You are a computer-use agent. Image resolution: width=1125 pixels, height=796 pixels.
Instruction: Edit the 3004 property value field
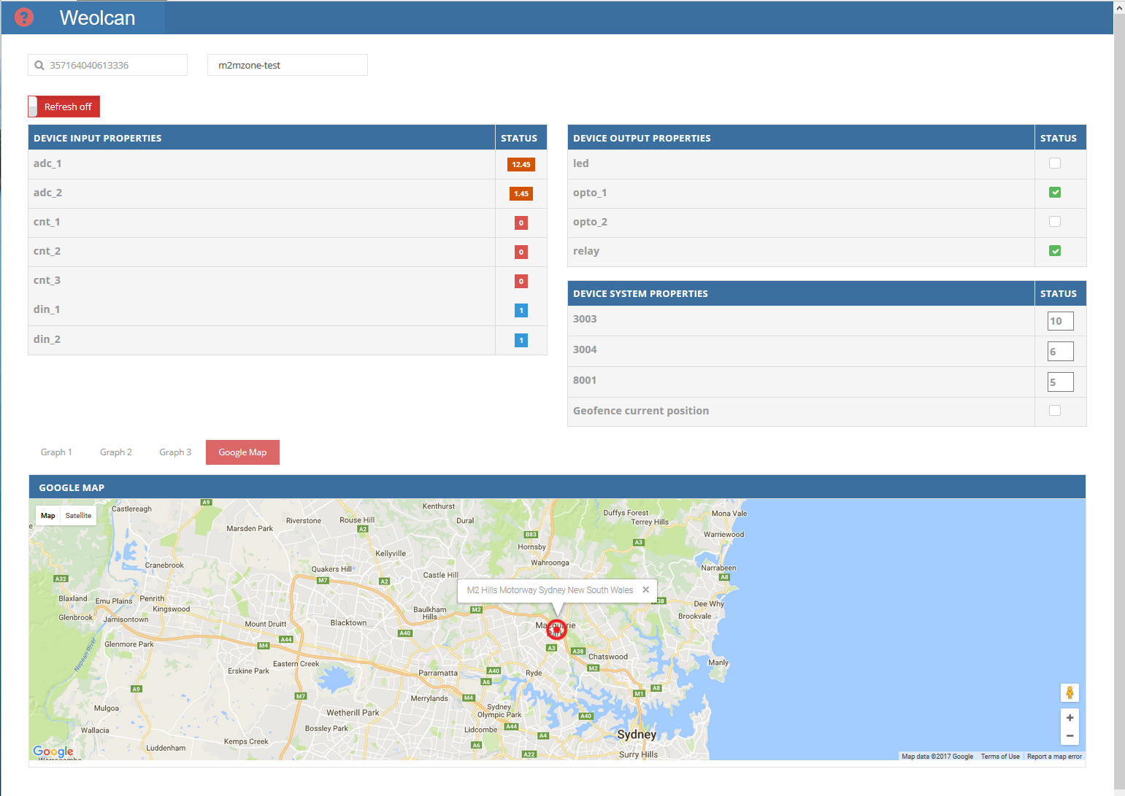pyautogui.click(x=1060, y=352)
